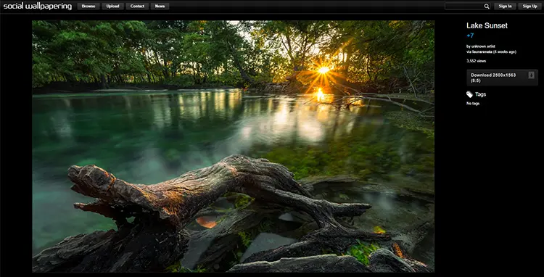Click the 'by unknown artist' text

(480, 46)
